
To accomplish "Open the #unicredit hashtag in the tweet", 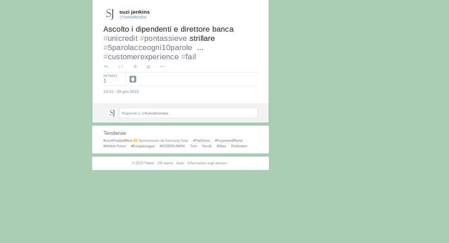I will click(x=120, y=38).
